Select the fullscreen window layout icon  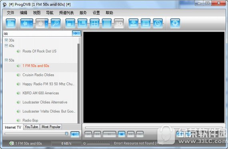(70, 24)
